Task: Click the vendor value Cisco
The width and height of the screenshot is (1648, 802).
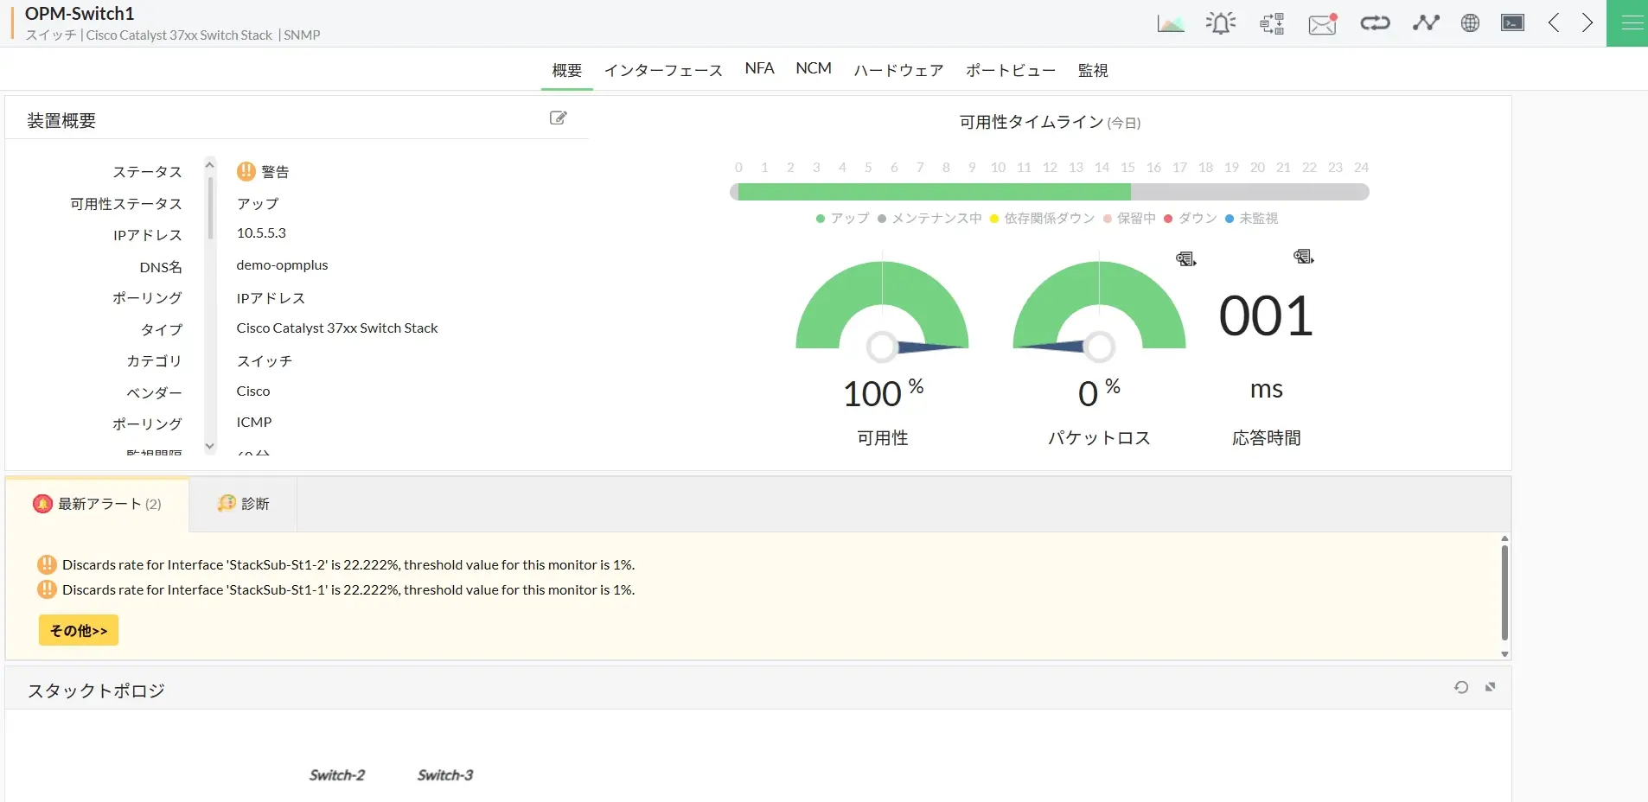Action: coord(253,391)
